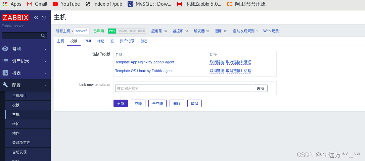Click the wrench icon for 配置

tap(5, 85)
